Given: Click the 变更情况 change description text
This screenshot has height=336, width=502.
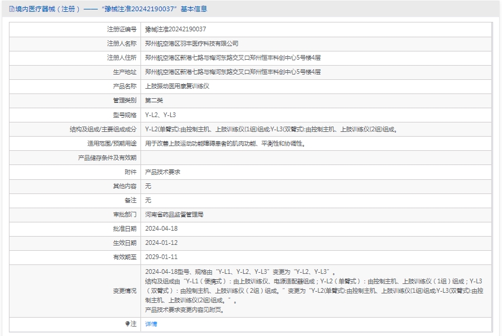Looking at the screenshot, I should pos(314,291).
